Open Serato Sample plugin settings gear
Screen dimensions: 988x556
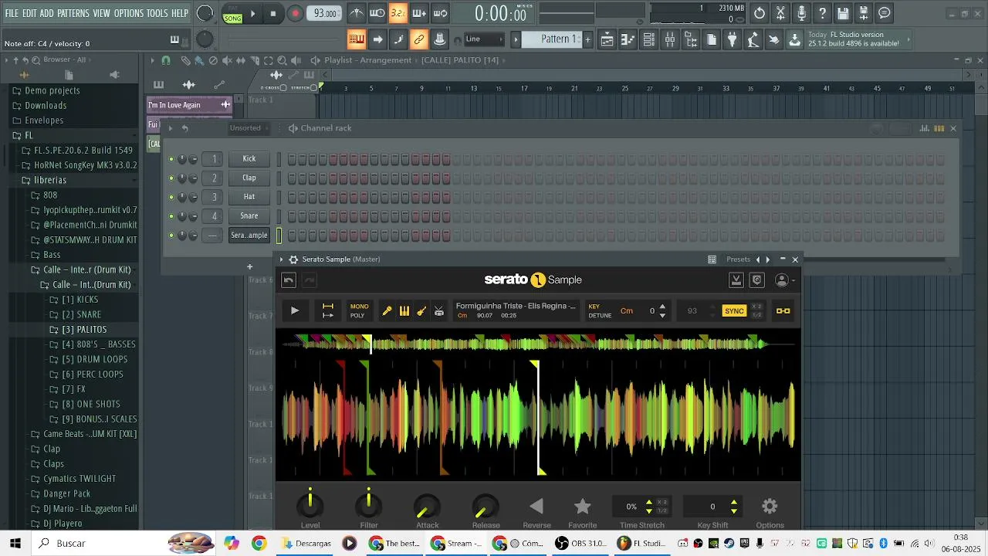[293, 259]
